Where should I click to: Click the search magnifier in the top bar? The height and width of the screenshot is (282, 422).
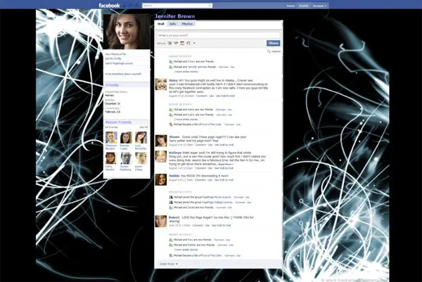pos(210,6)
